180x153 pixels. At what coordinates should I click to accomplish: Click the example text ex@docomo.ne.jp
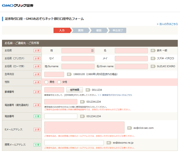point(123,143)
